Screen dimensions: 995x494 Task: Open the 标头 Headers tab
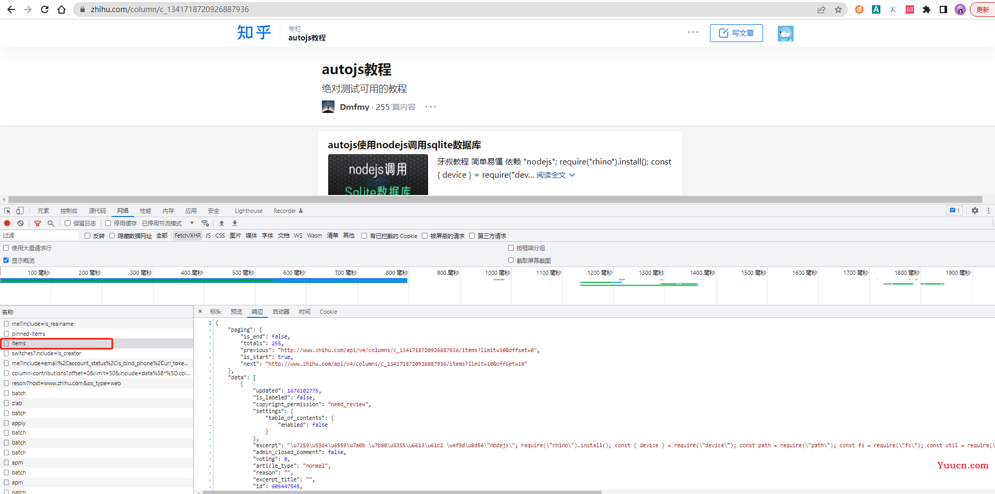coord(216,312)
